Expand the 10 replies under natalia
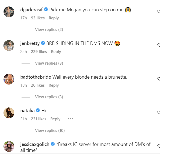The image size is (170, 154). coord(50,131)
